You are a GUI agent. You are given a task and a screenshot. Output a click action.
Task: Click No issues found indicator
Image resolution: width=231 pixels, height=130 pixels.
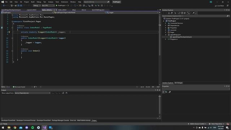click(19, 87)
